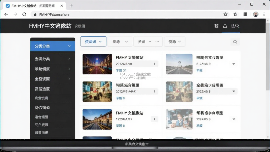Open the profile avatar in browser toolbar
The height and width of the screenshot is (152, 270).
[x=256, y=14]
